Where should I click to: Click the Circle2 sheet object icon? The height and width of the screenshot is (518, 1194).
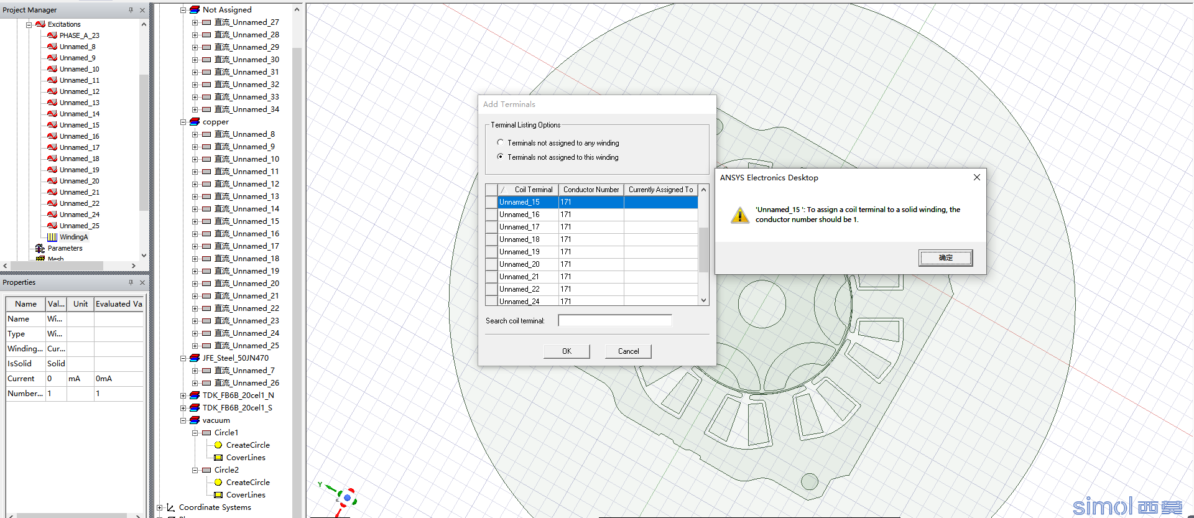point(206,470)
